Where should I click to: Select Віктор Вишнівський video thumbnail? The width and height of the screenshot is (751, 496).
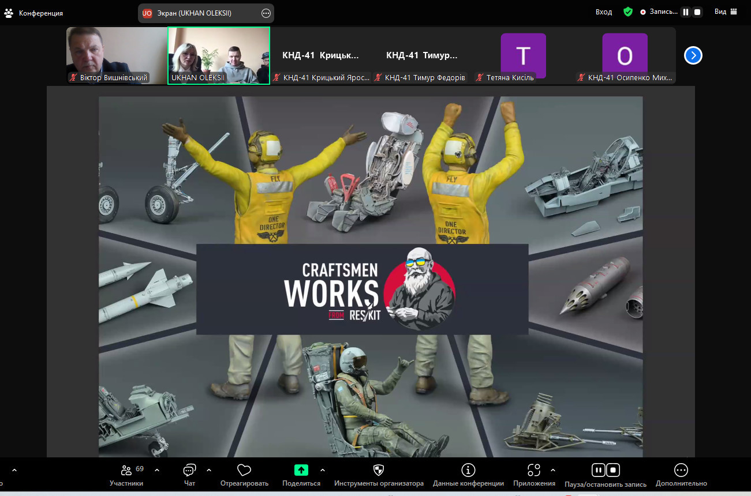coord(117,55)
